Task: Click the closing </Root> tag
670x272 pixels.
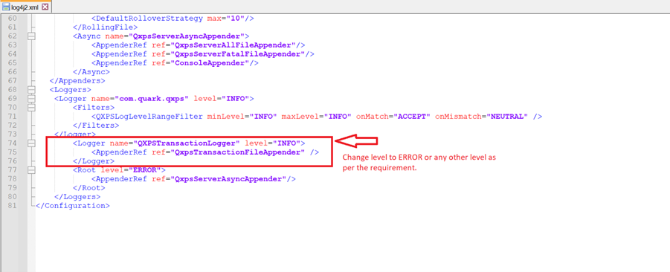Action: pos(89,188)
